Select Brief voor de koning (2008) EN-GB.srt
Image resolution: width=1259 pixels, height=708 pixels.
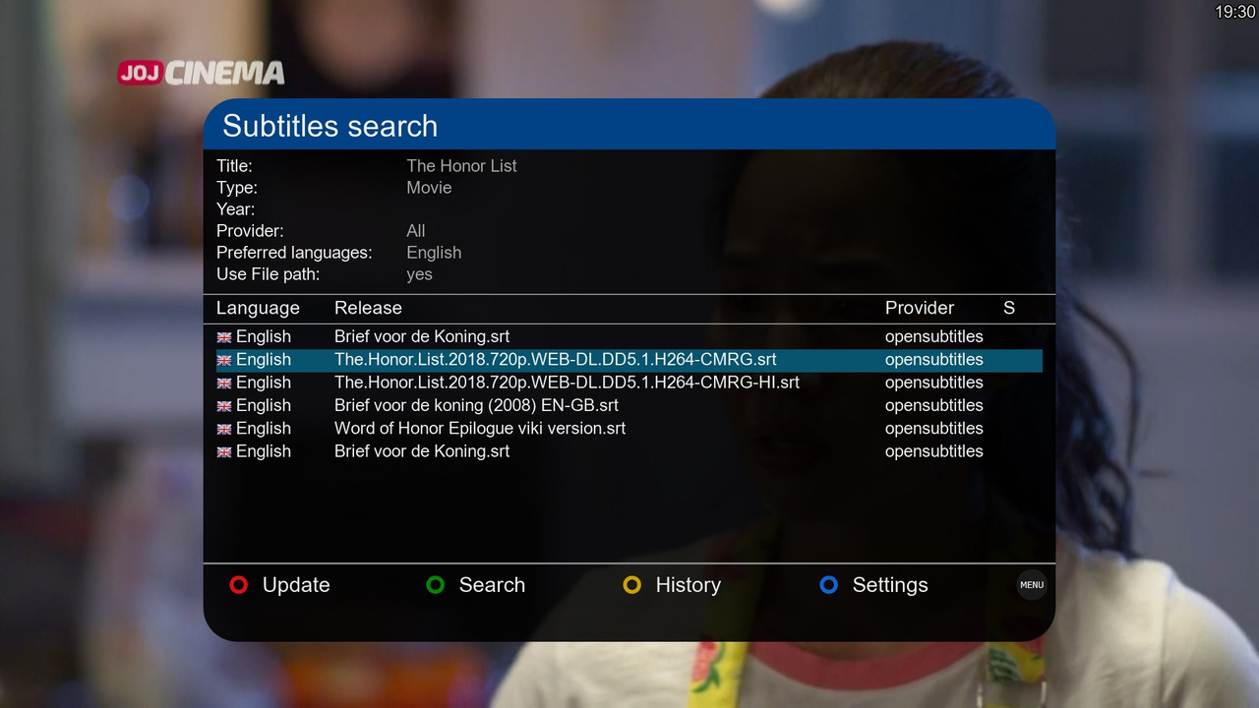(x=476, y=405)
